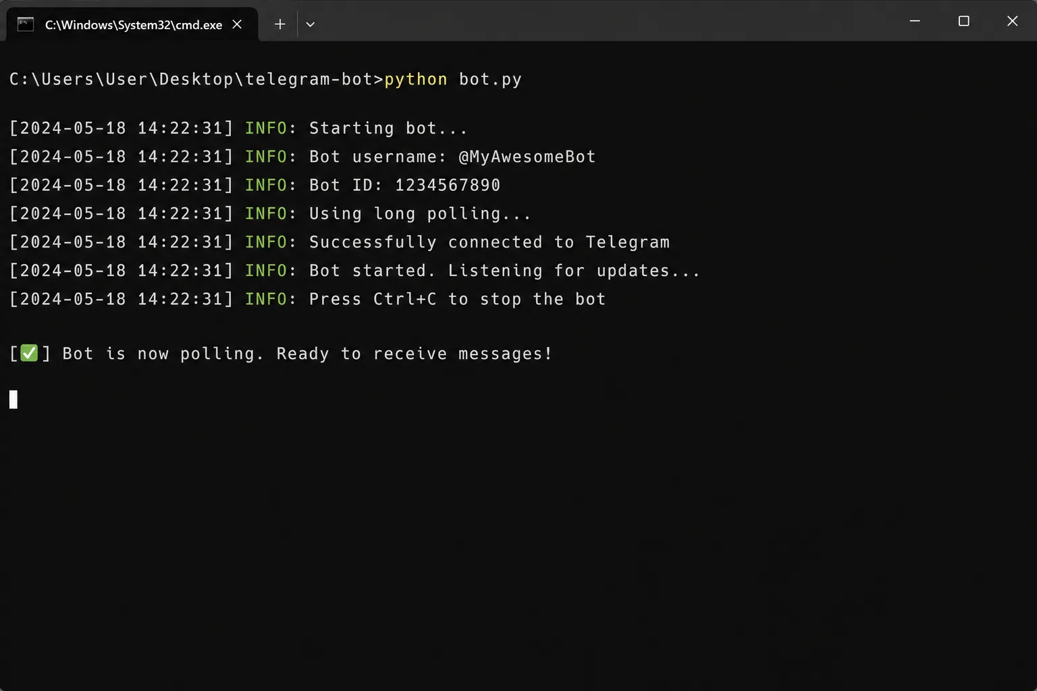Screen dimensions: 1037x691
Task: Click the '@MyAwesomeBot' username text
Action: click(x=527, y=157)
